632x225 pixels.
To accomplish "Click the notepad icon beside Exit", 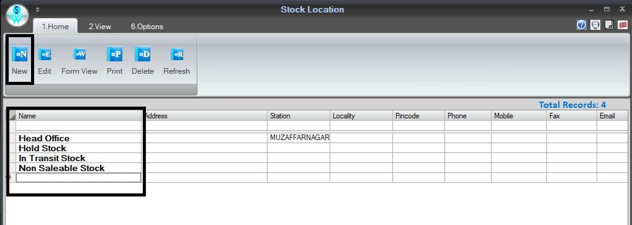I will pyautogui.click(x=609, y=25).
